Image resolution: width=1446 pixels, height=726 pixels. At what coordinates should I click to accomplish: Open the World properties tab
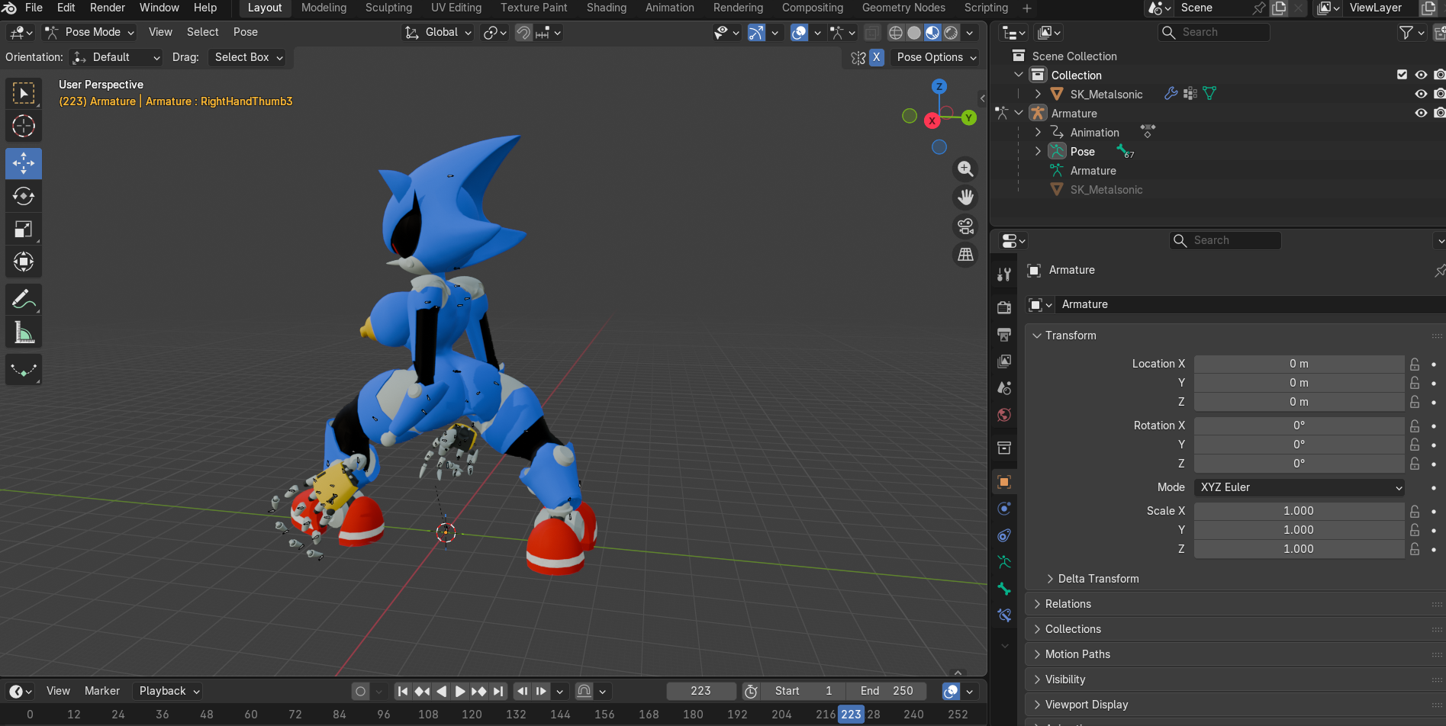pyautogui.click(x=1004, y=414)
